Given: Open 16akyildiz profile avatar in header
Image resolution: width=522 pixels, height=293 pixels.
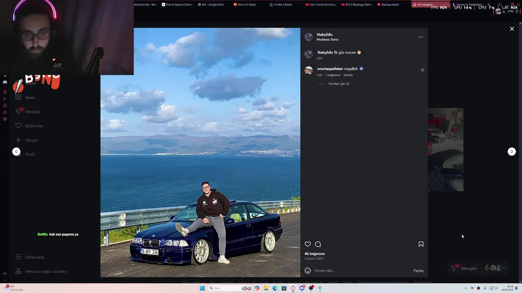Looking at the screenshot, I should point(309,37).
